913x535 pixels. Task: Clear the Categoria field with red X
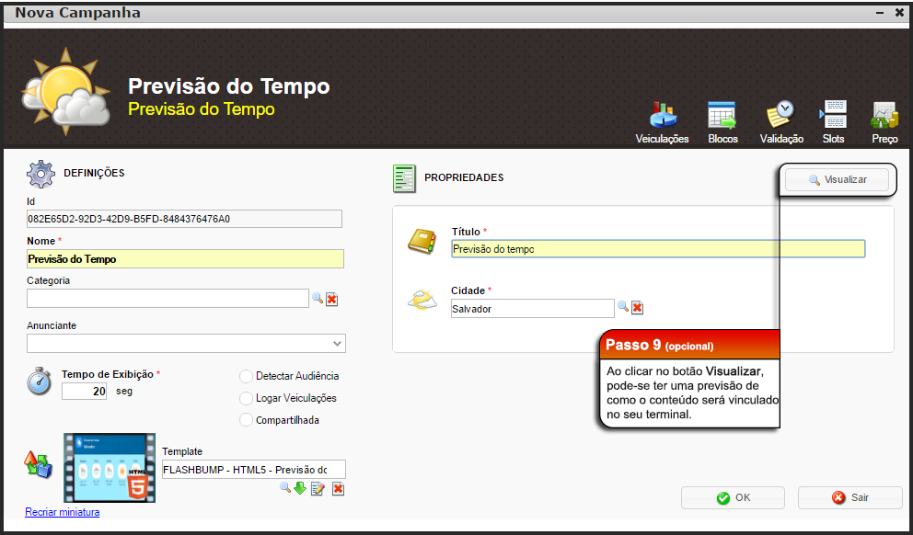(x=332, y=299)
